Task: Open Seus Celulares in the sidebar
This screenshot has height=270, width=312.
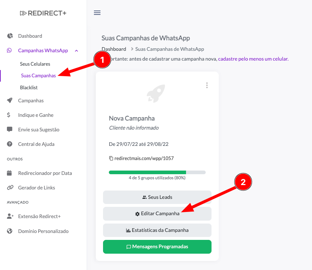Action: tap(35, 64)
